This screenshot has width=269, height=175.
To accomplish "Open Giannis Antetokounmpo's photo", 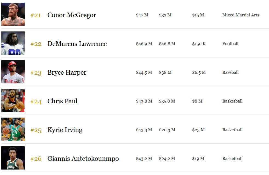I will (x=13, y=158).
